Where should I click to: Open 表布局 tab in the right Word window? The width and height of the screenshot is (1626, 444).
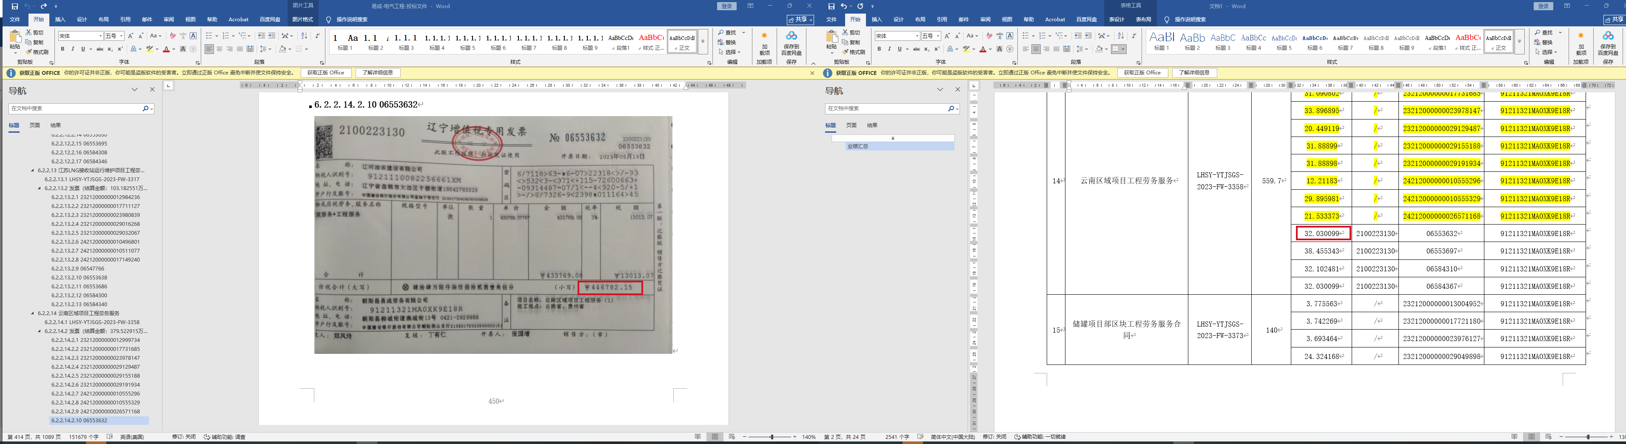click(x=1143, y=20)
